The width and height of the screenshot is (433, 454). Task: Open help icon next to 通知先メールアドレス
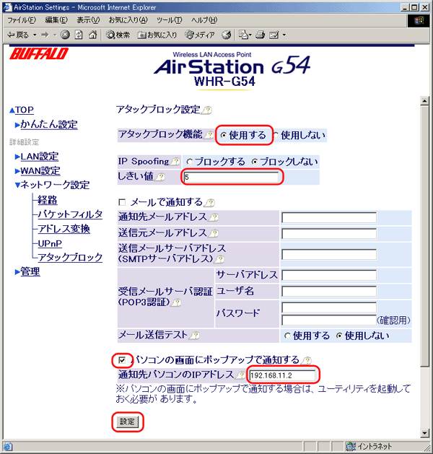tap(214, 217)
